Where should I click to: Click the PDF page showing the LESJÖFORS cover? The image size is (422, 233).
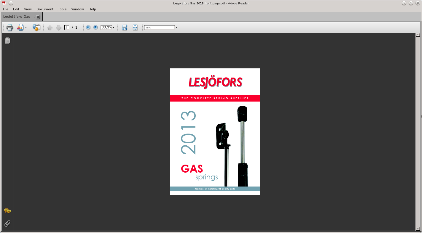coord(215,132)
